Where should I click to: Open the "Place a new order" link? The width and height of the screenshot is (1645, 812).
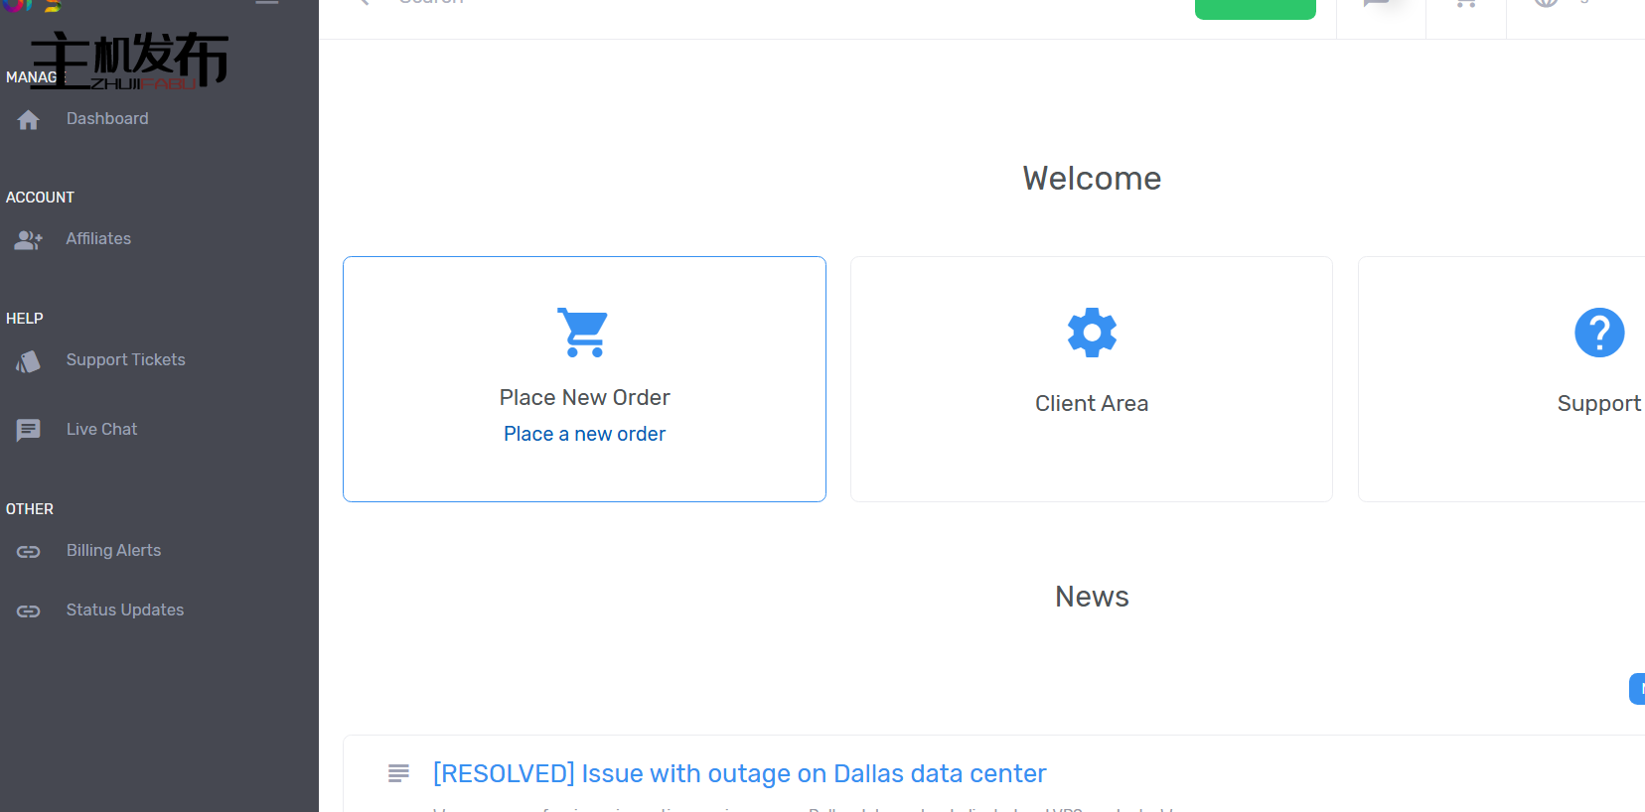pos(584,434)
